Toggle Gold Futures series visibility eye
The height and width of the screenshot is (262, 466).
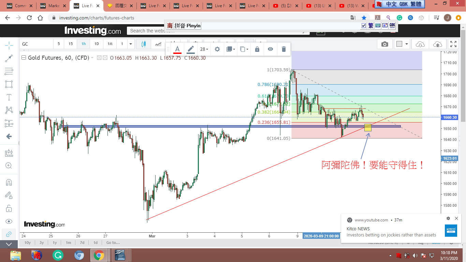pos(99,58)
